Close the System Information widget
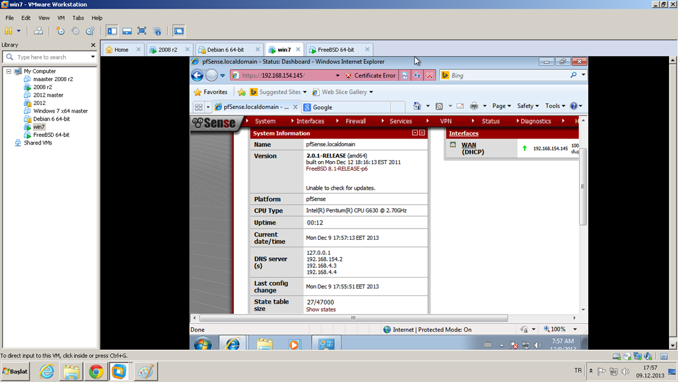The image size is (678, 382). click(422, 133)
